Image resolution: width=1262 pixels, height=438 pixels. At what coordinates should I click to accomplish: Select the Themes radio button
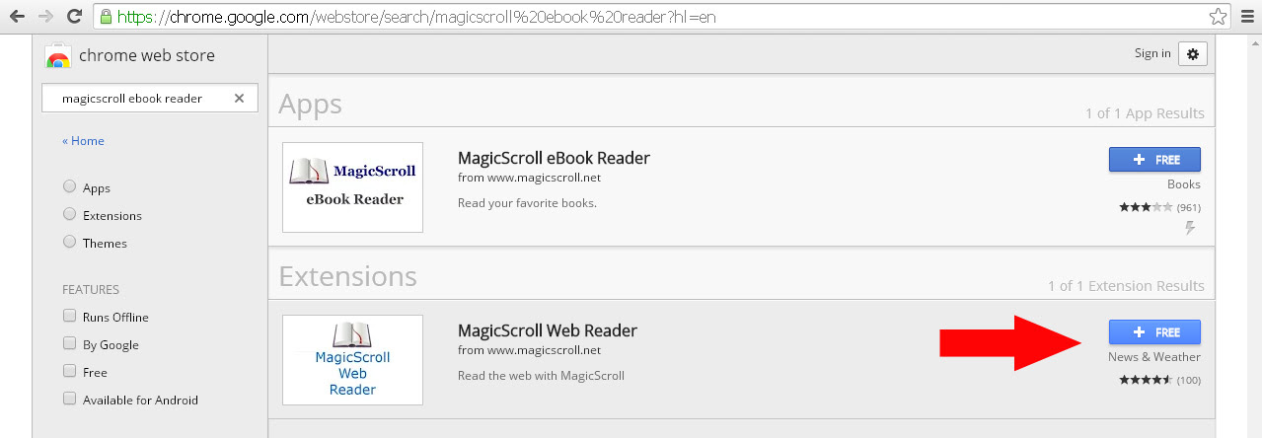point(69,242)
